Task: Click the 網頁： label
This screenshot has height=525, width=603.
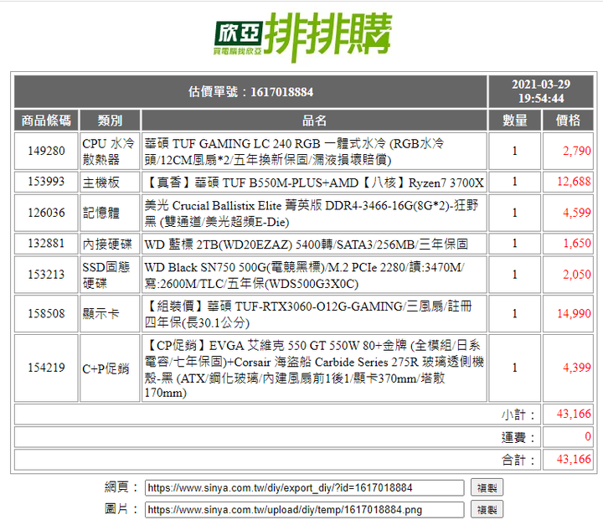Action: (x=121, y=487)
